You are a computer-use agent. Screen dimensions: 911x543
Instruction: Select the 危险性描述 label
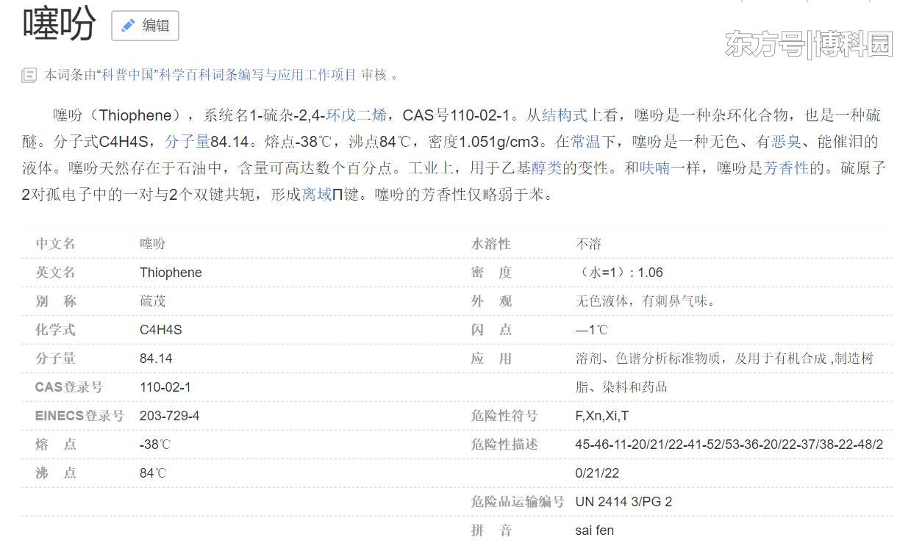pyautogui.click(x=504, y=445)
